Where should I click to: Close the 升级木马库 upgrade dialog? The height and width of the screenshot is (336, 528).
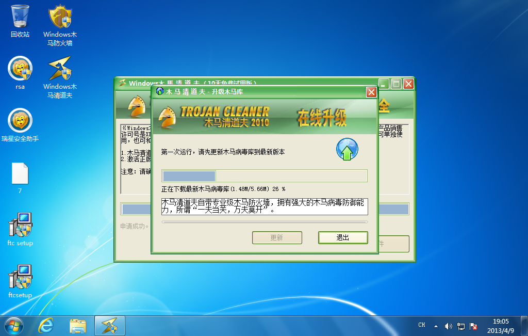[x=371, y=92]
